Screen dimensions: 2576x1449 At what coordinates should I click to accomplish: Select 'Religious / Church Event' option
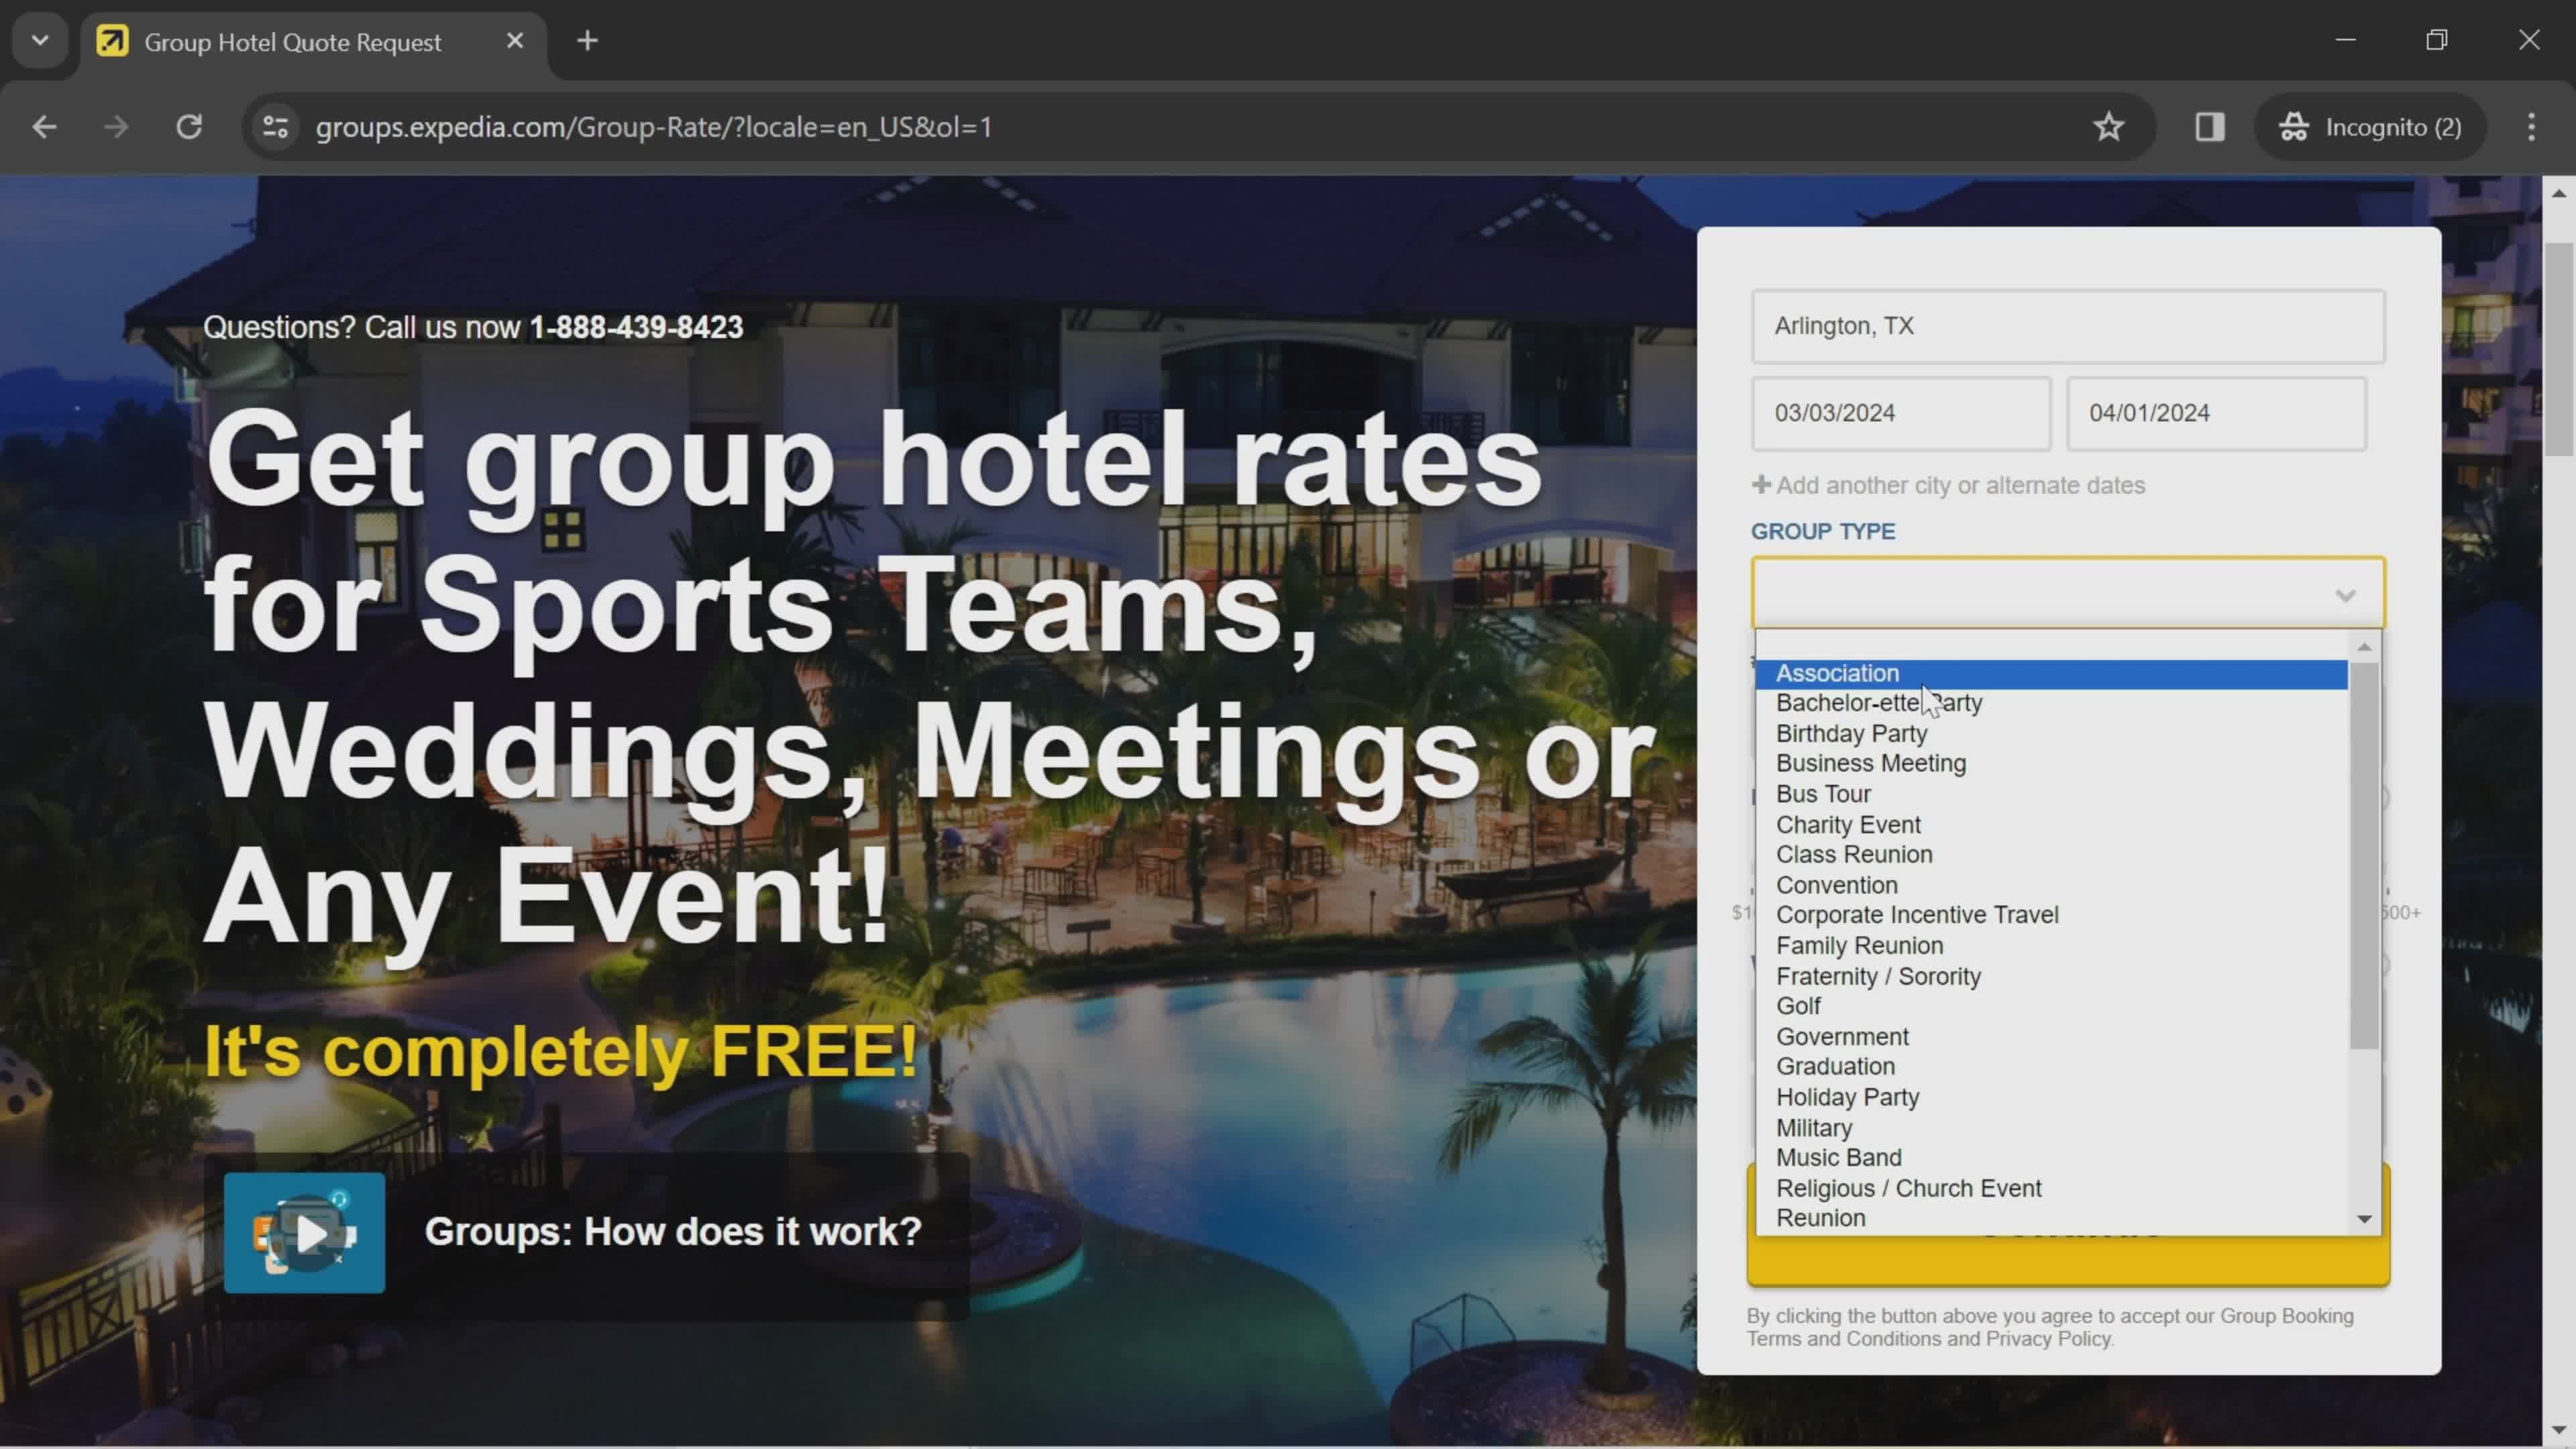pyautogui.click(x=1911, y=1187)
